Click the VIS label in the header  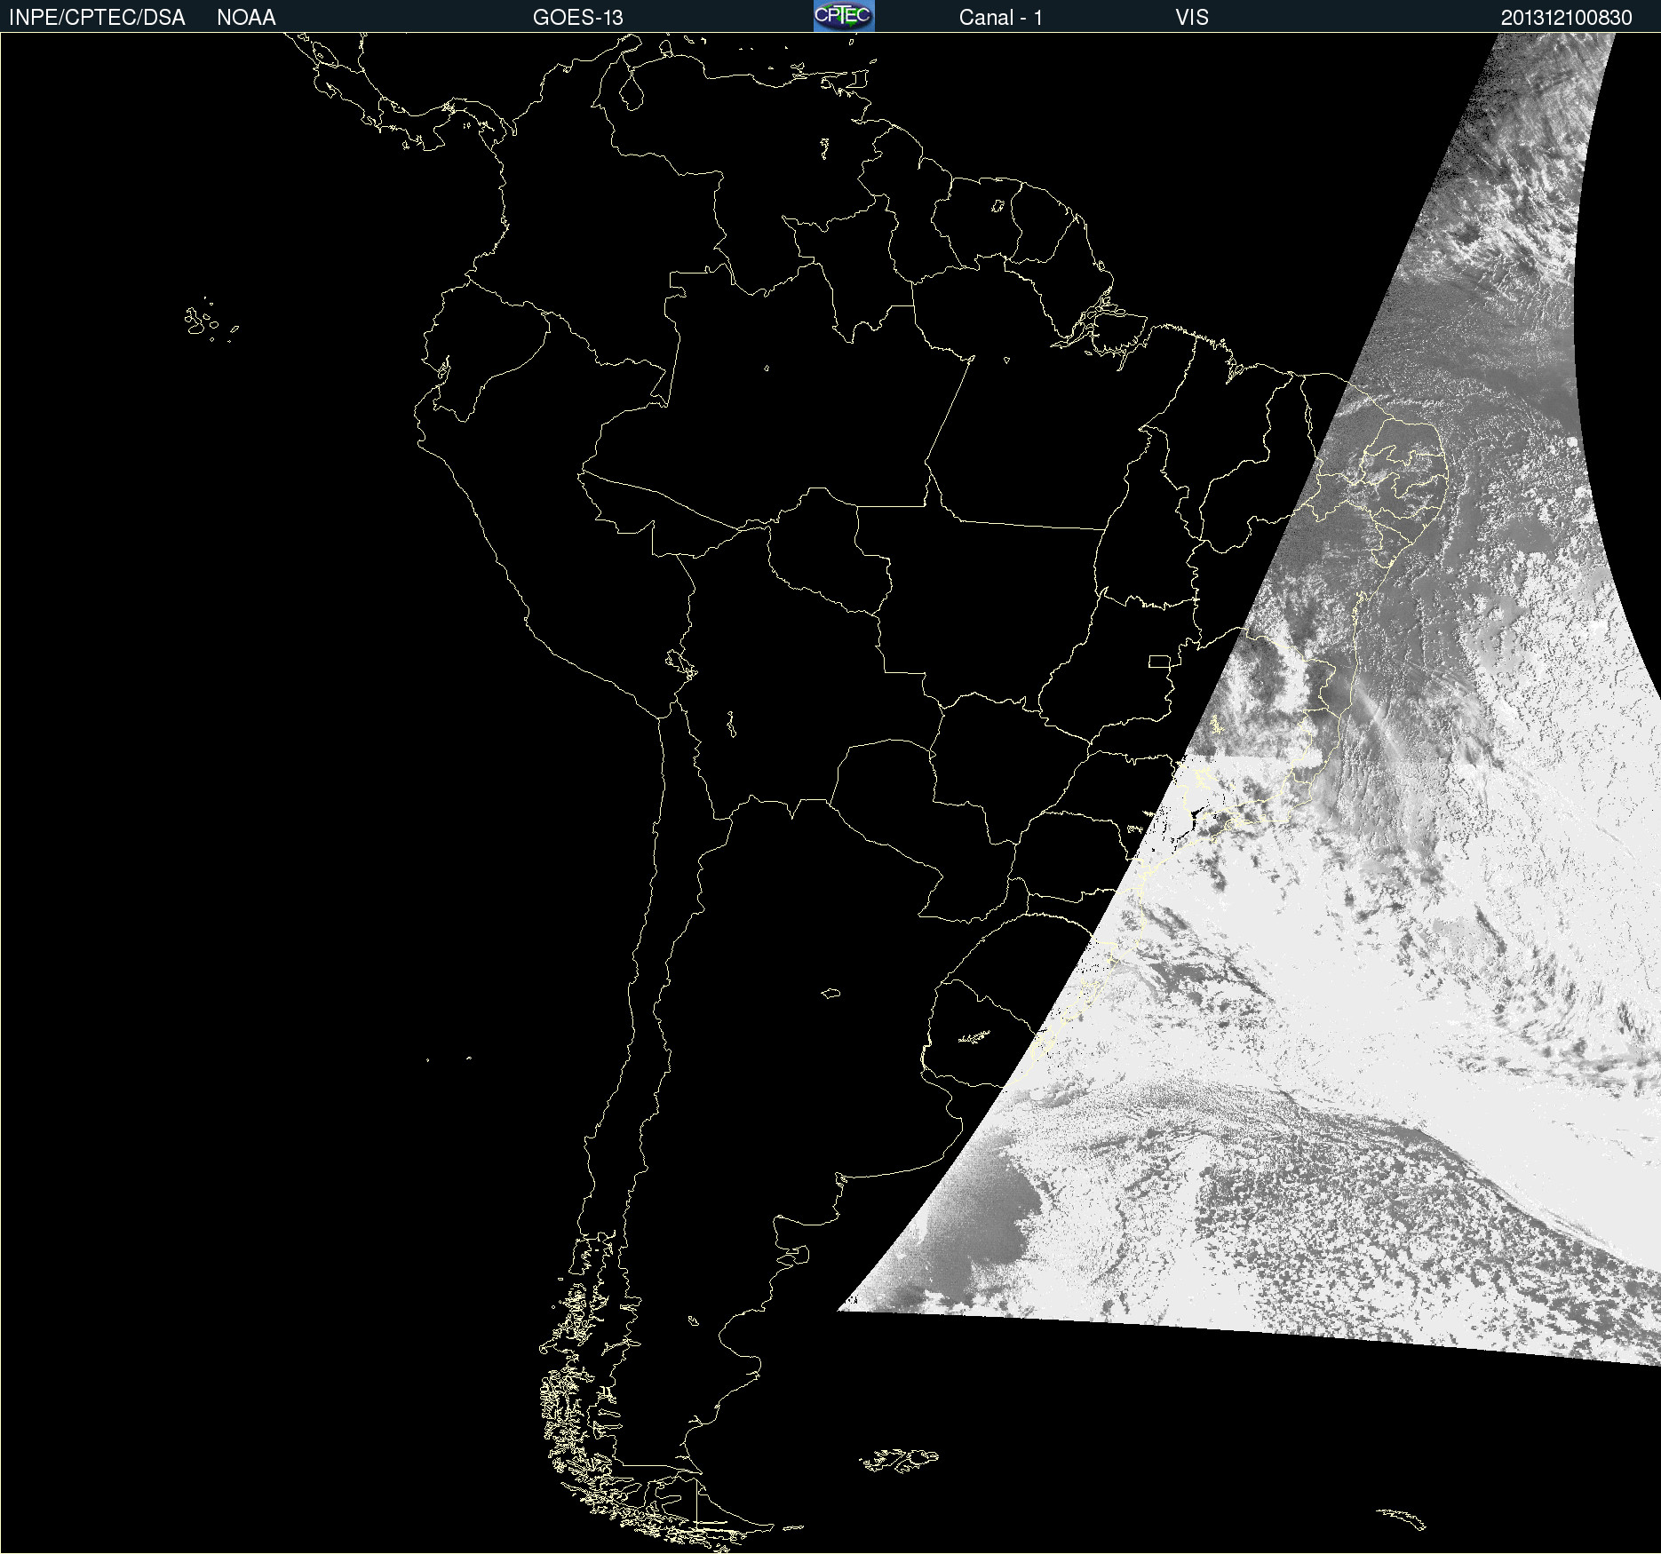tap(1192, 18)
